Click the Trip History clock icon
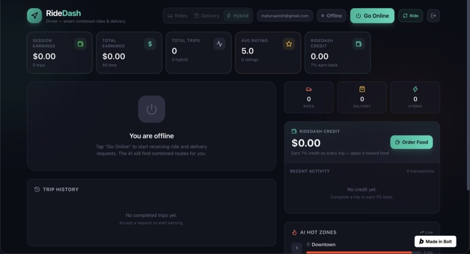Viewport: 470px width, 254px height. tap(37, 189)
